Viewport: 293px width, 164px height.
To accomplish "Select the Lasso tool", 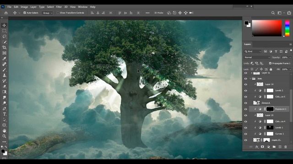I will pyautogui.click(x=4, y=36).
